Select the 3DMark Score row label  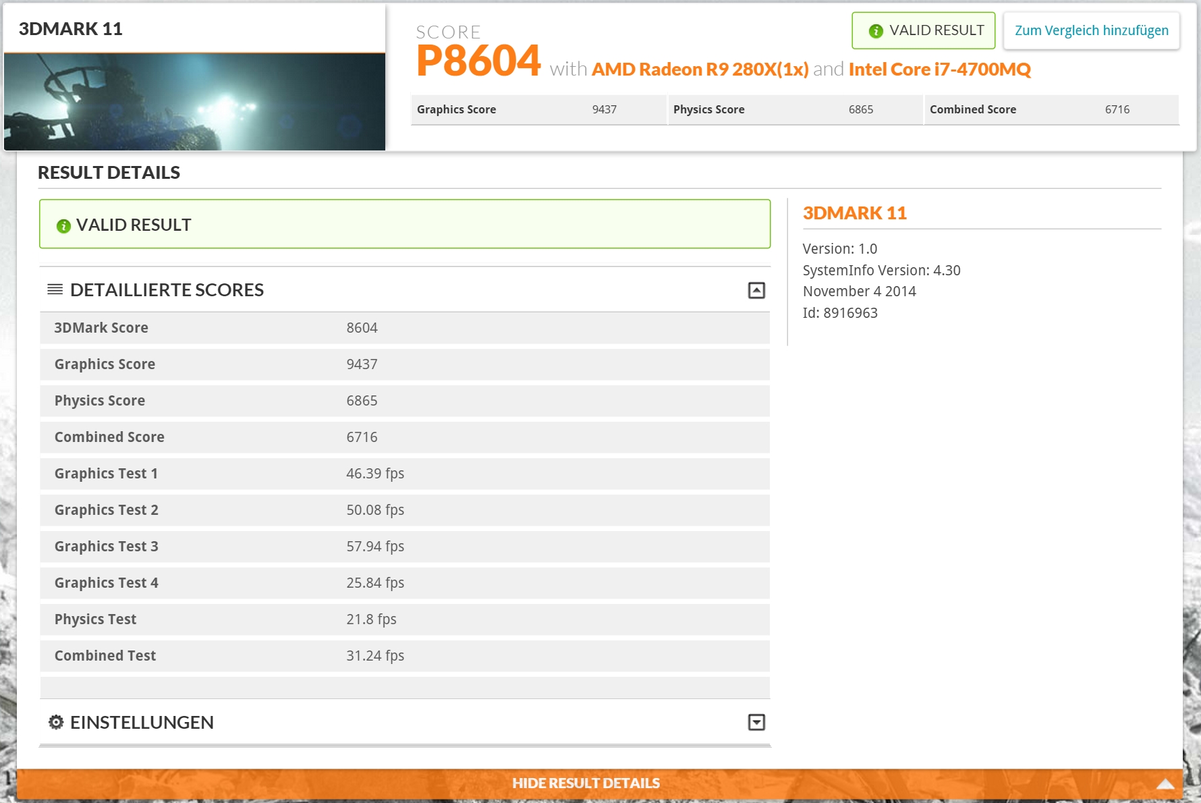101,327
